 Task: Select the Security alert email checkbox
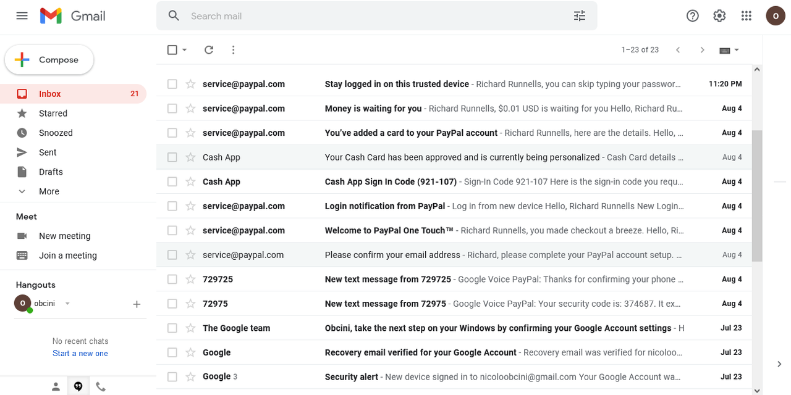click(x=172, y=377)
